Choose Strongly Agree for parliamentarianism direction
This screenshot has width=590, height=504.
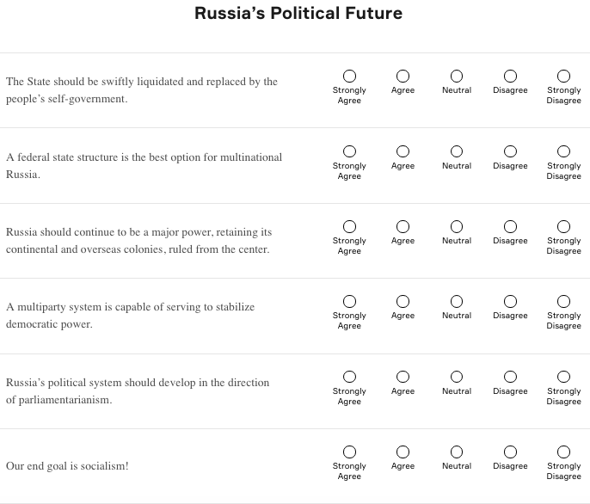[349, 377]
